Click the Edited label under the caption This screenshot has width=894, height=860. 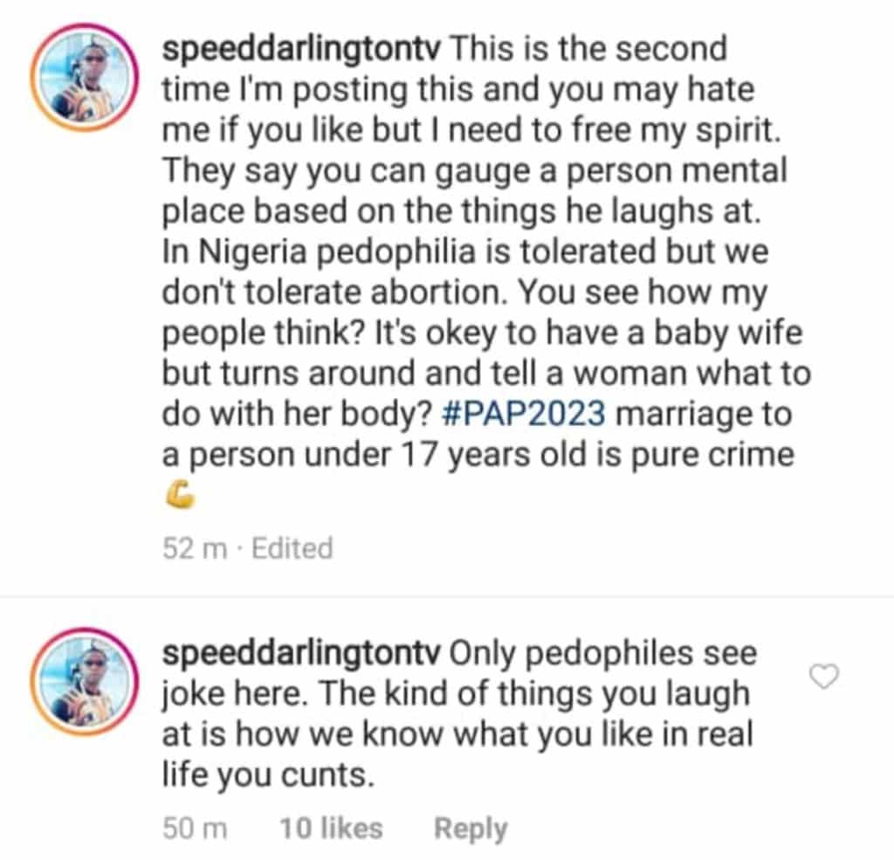coord(292,548)
